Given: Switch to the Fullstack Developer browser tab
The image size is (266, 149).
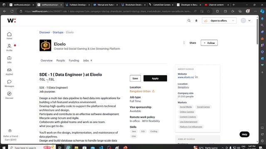Looking at the screenshot, I should 78,5.
